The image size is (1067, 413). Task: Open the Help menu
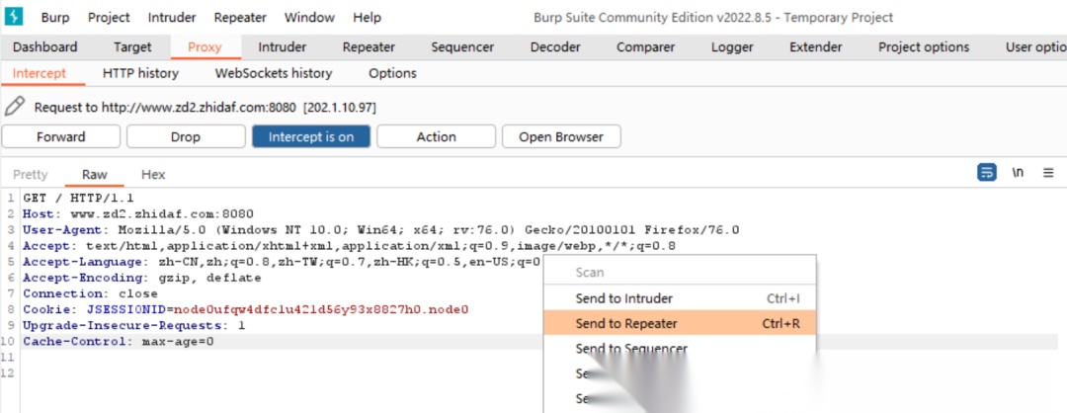[x=368, y=17]
